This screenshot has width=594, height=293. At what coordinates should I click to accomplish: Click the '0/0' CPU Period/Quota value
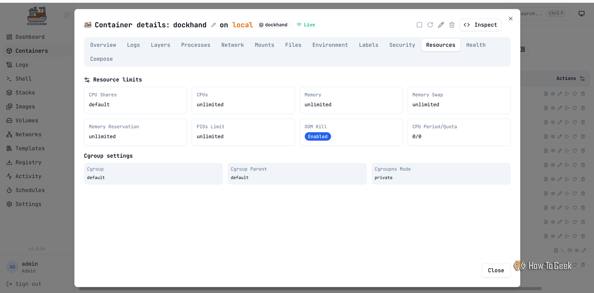pos(417,136)
